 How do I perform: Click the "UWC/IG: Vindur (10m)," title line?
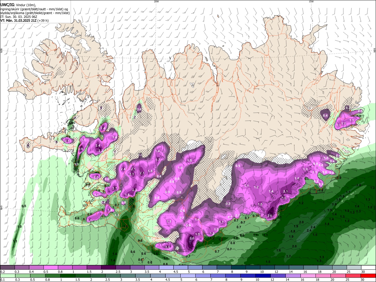[18, 5]
